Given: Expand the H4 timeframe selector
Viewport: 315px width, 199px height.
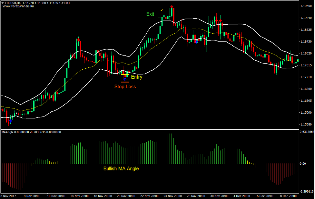Looking at the screenshot, I should click(x=19, y=2).
